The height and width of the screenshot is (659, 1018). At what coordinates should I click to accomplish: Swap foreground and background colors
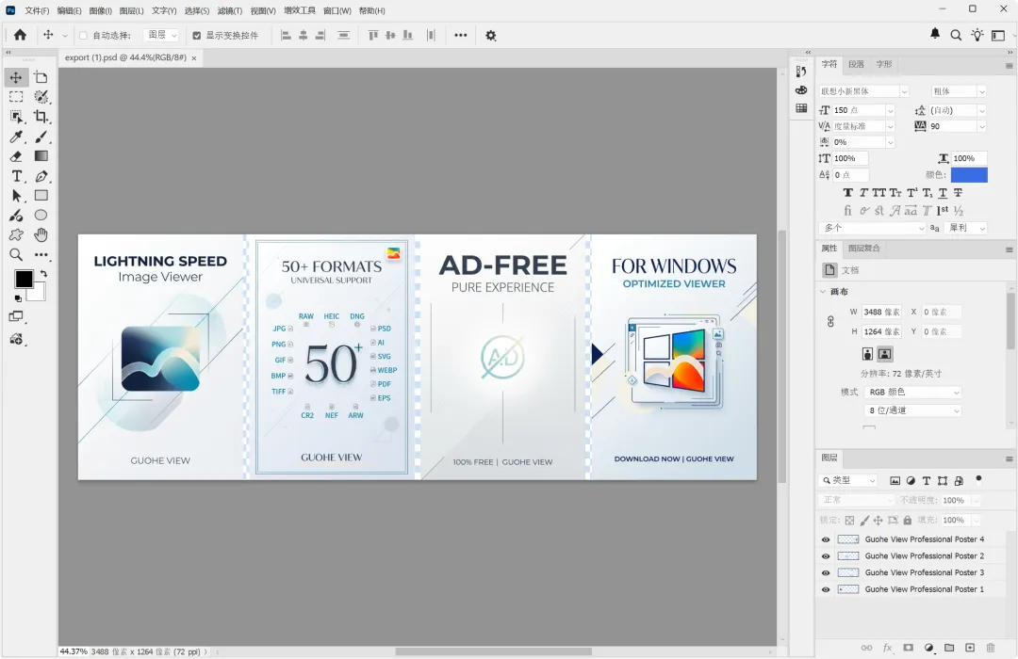pyautogui.click(x=43, y=273)
